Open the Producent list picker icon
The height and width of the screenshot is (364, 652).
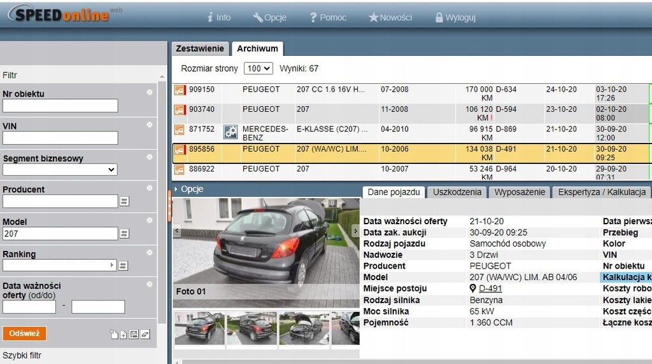coord(124,201)
